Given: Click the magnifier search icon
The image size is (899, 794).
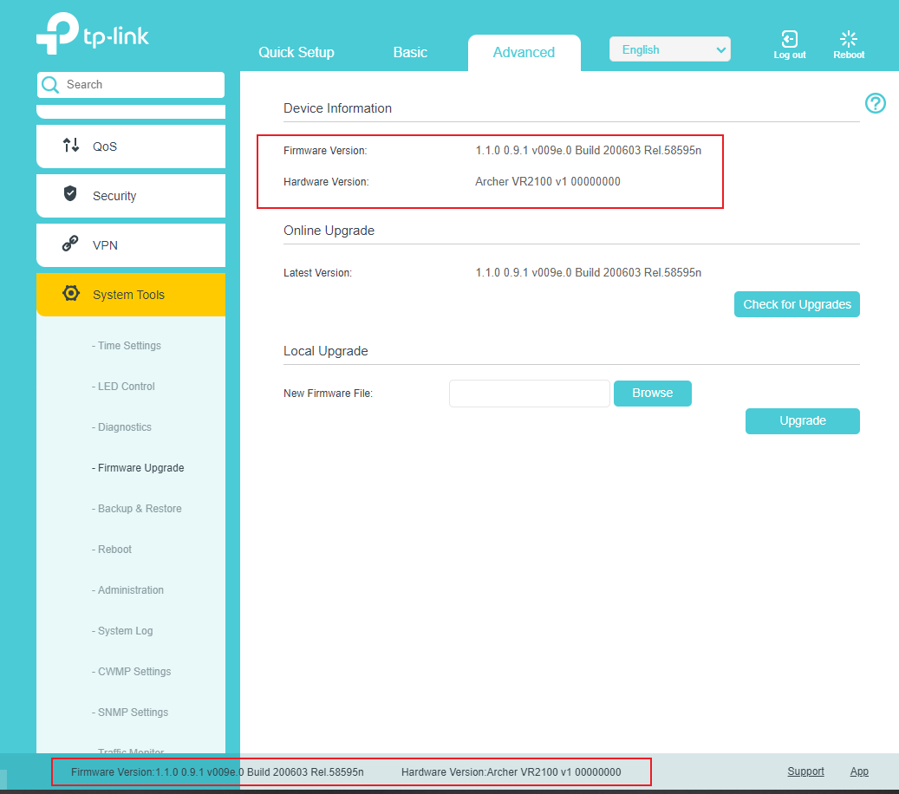Looking at the screenshot, I should click(x=50, y=85).
